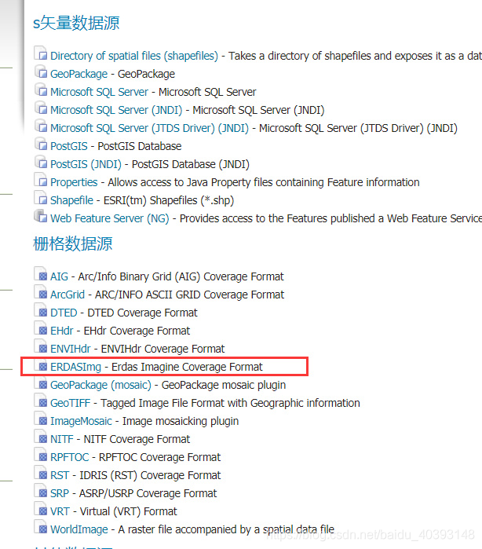Image resolution: width=482 pixels, height=549 pixels.
Task: Click the raster icon beside ERDASImg
Action: [41, 365]
